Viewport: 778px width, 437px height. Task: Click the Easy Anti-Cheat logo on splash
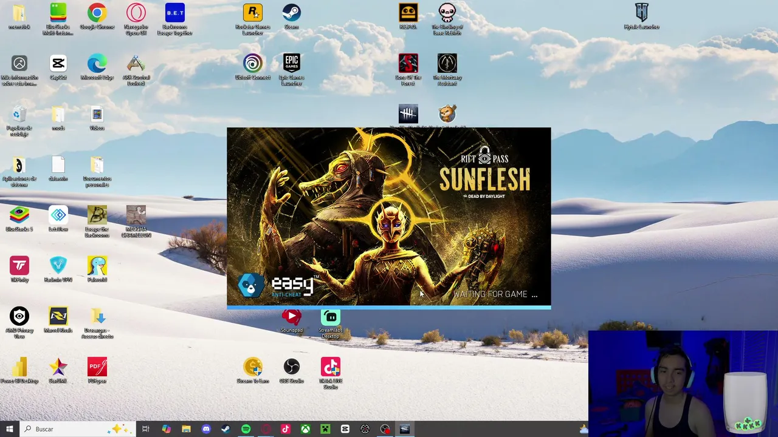278,286
